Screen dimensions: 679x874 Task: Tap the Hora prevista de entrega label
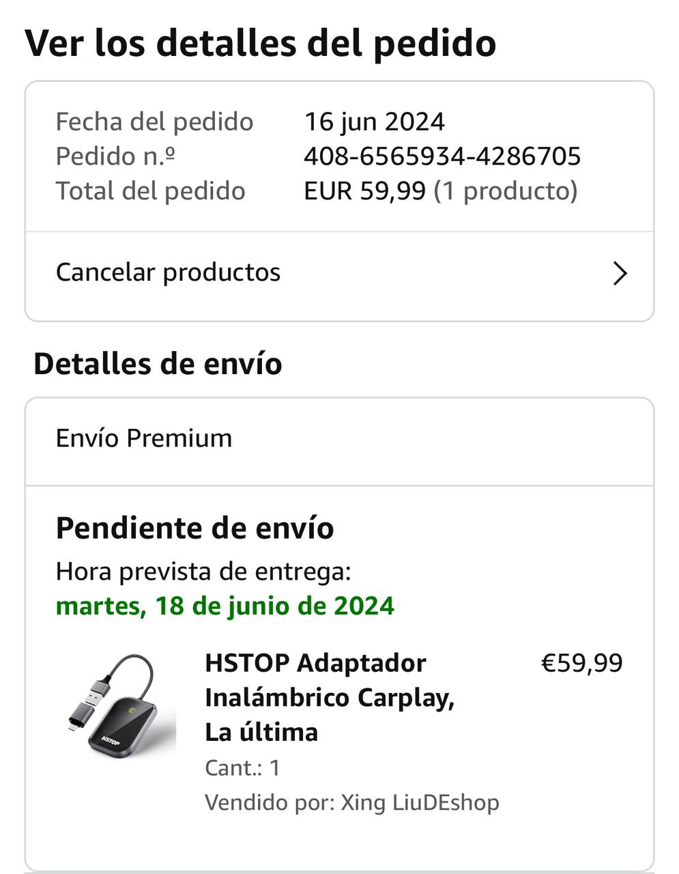pyautogui.click(x=203, y=571)
